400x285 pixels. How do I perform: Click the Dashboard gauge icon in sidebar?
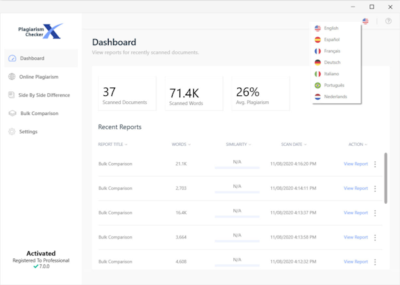click(12, 59)
